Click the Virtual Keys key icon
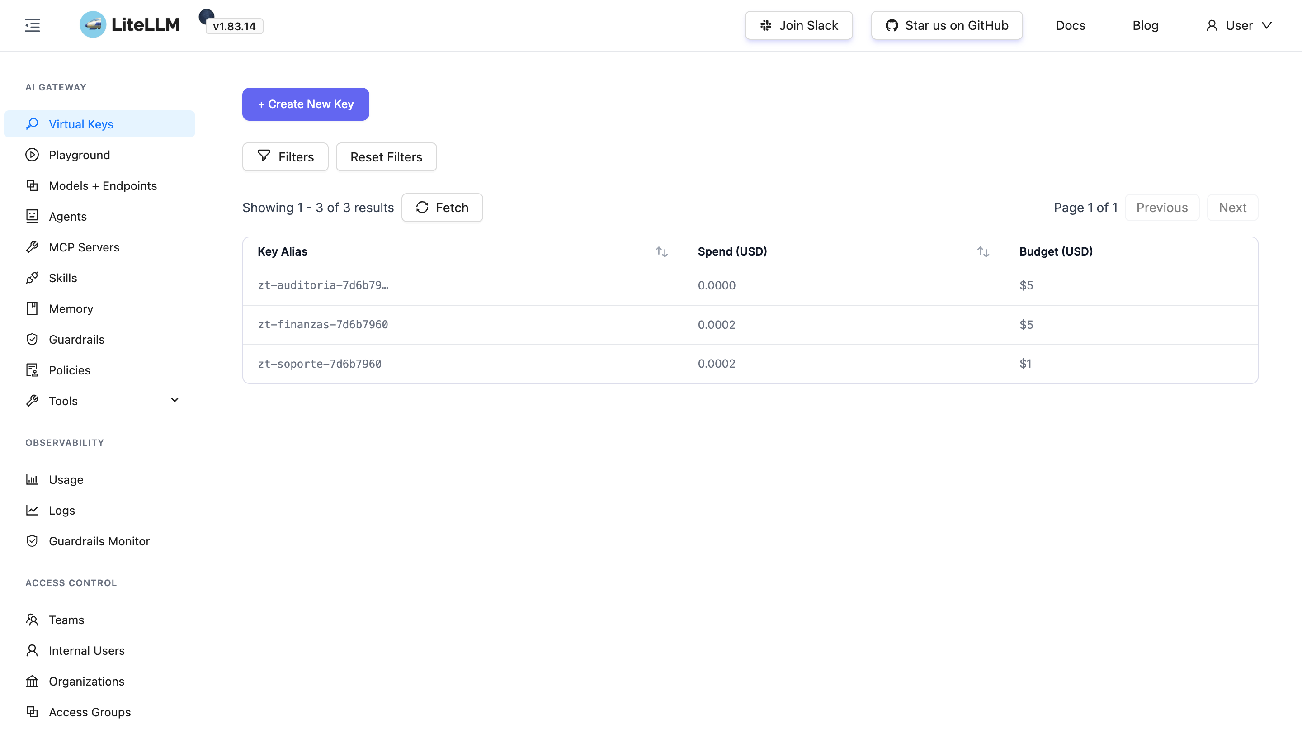Screen dimensions: 1302x729 33,124
